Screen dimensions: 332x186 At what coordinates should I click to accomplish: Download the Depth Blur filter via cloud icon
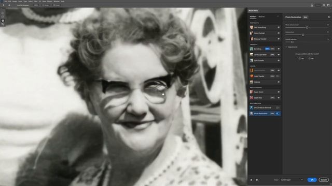point(279,98)
